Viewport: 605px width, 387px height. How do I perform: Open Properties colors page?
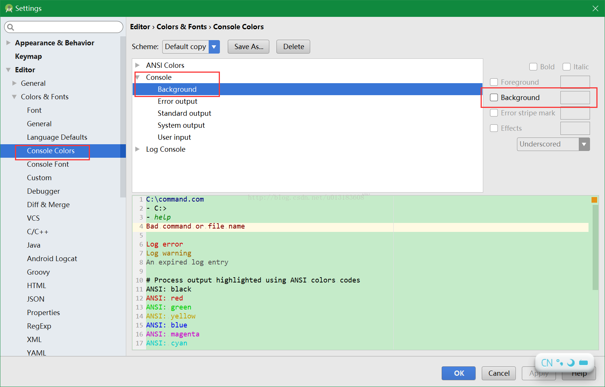(43, 312)
